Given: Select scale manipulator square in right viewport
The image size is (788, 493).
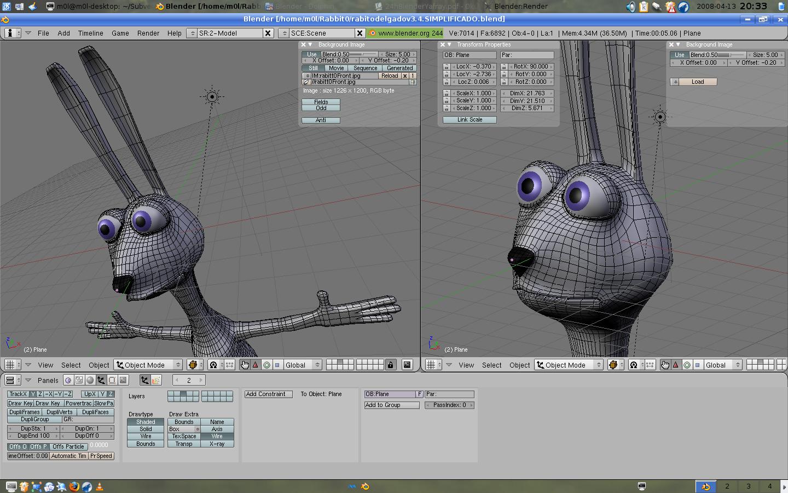Looking at the screenshot, I should tap(698, 365).
